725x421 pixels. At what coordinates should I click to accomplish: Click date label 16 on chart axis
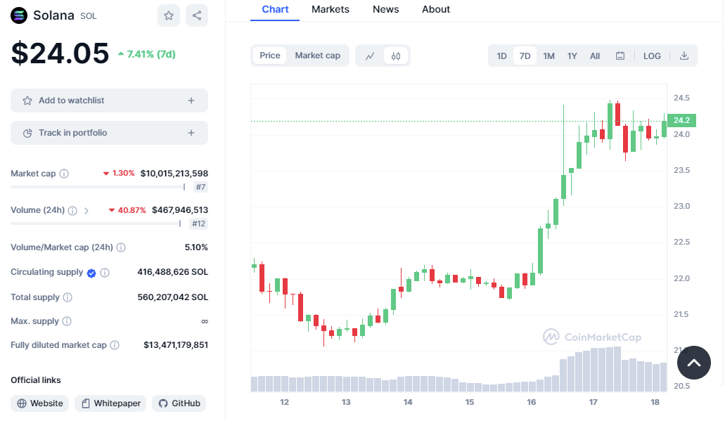(x=531, y=402)
